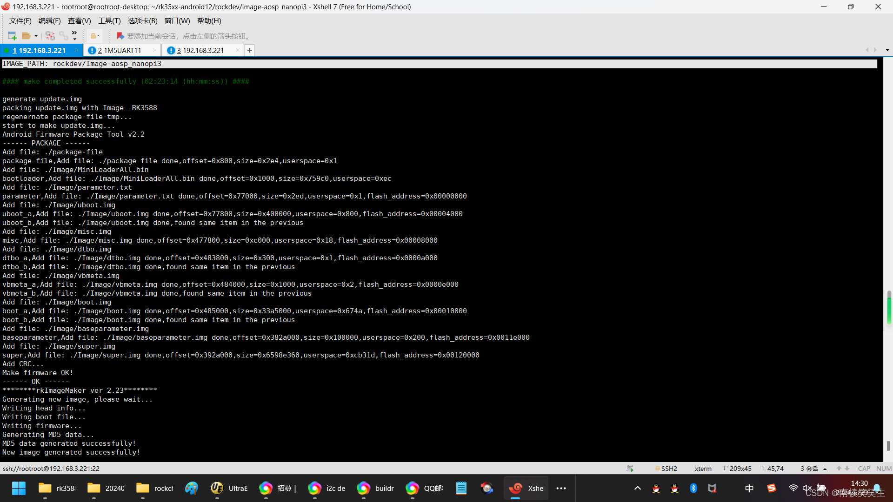893x502 pixels.
Task: Expand the 3 会话 sessions list arrow
Action: [825, 469]
